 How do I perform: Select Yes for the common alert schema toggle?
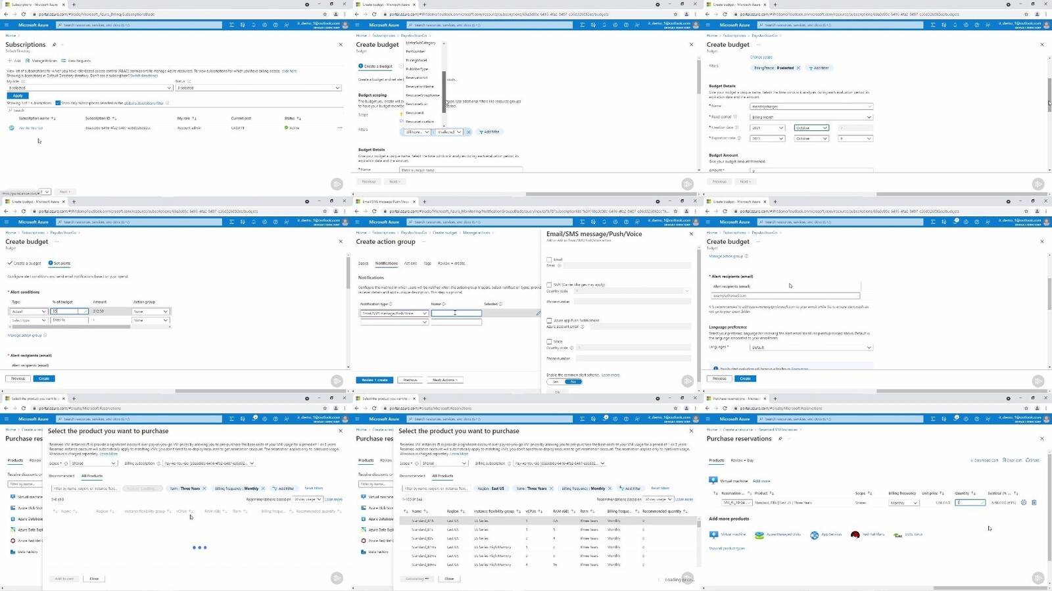pos(556,382)
